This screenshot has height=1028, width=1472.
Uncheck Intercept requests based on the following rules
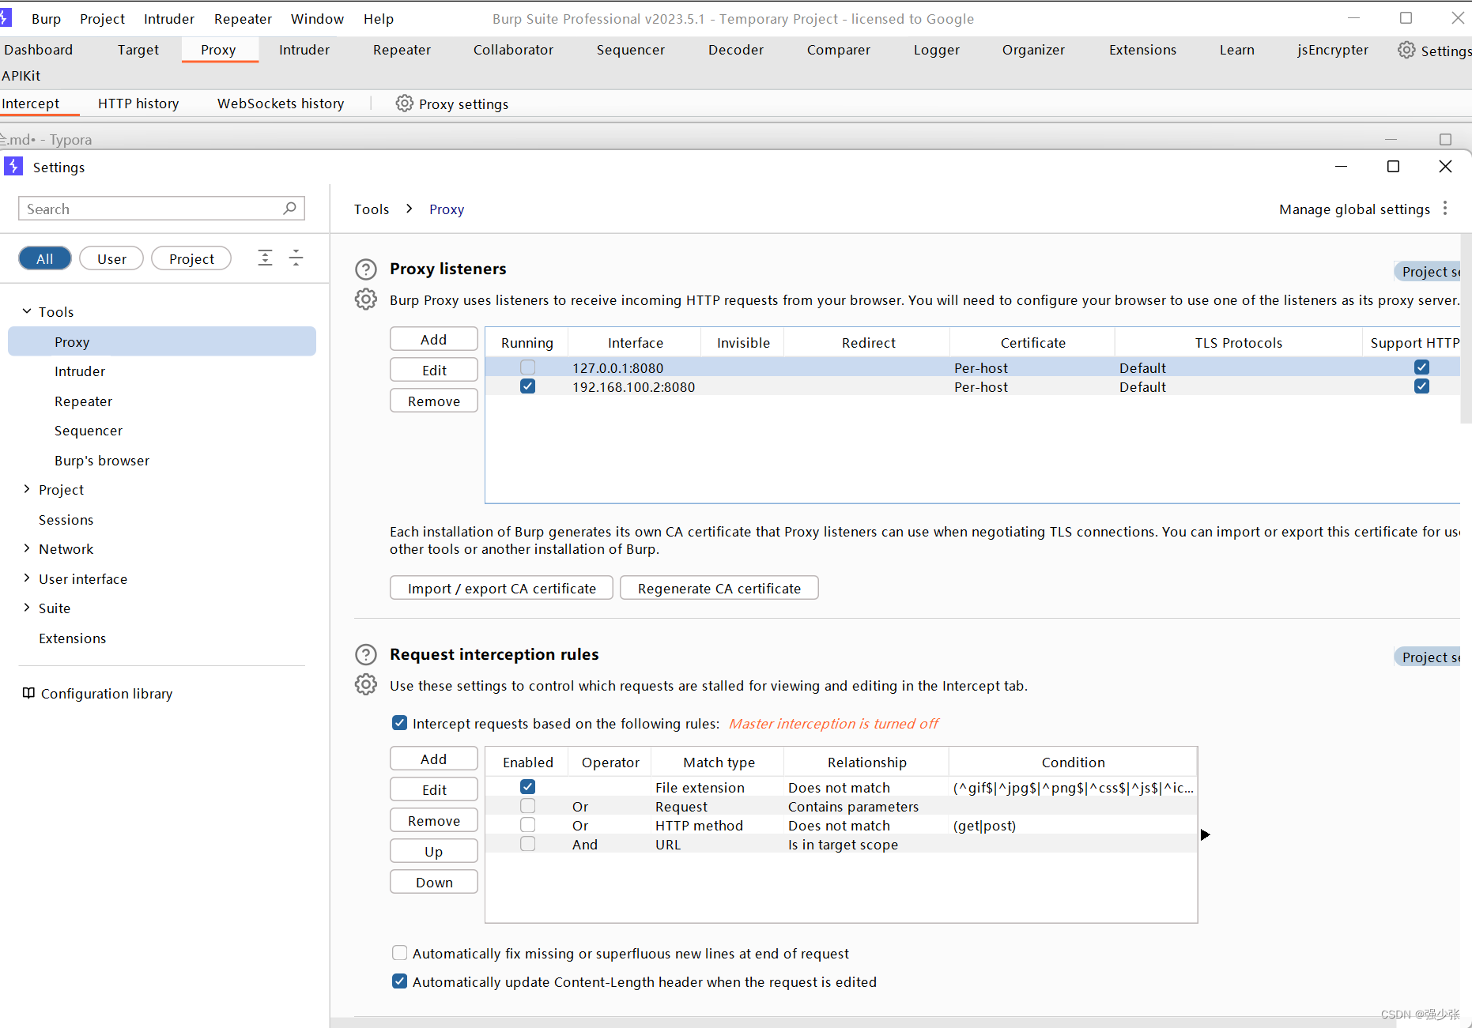[400, 723]
